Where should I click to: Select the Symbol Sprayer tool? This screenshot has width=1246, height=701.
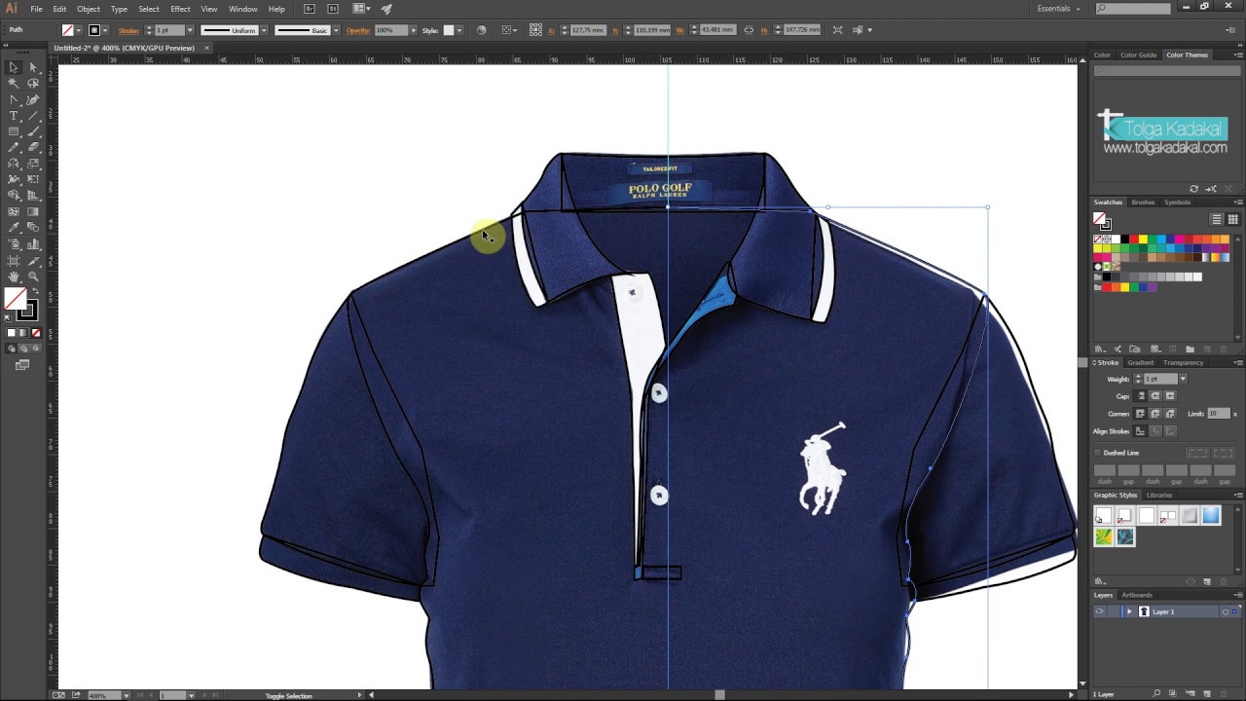(14, 244)
